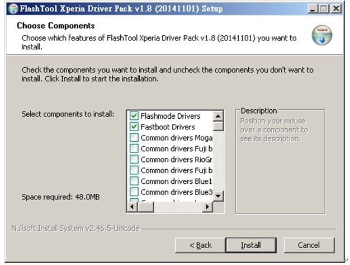The height and width of the screenshot is (265, 350).
Task: Click the installer icon in title bar
Action: tap(13, 9)
